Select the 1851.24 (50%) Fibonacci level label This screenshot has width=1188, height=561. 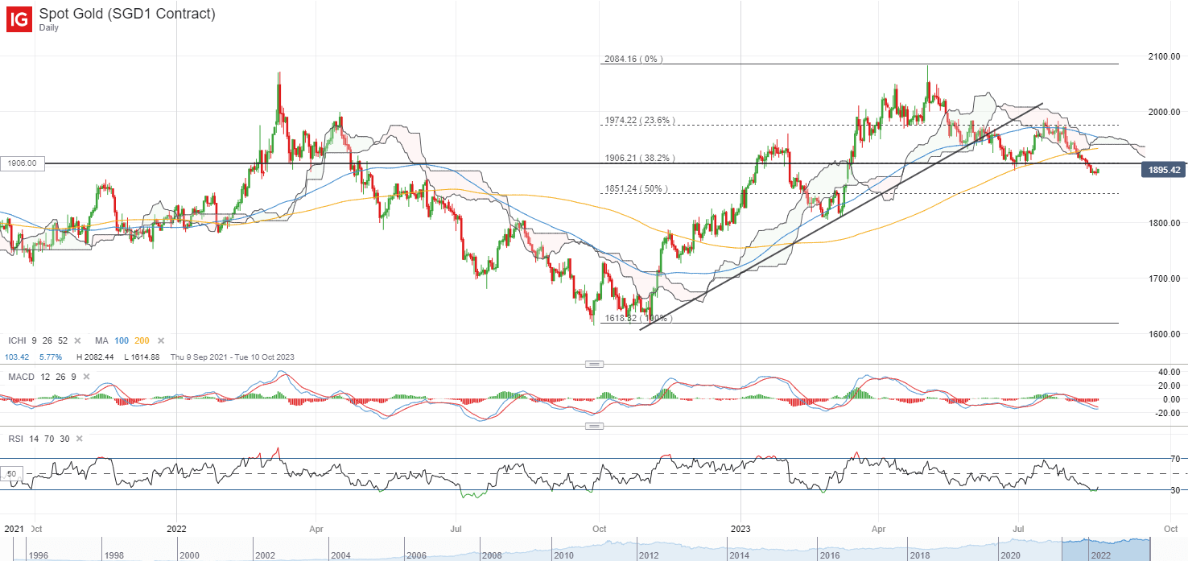tap(636, 189)
